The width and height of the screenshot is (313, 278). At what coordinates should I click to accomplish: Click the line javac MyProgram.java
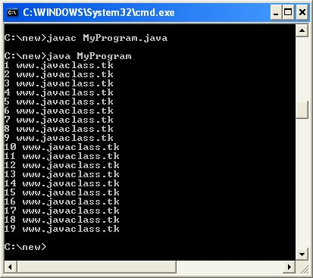coord(86,38)
